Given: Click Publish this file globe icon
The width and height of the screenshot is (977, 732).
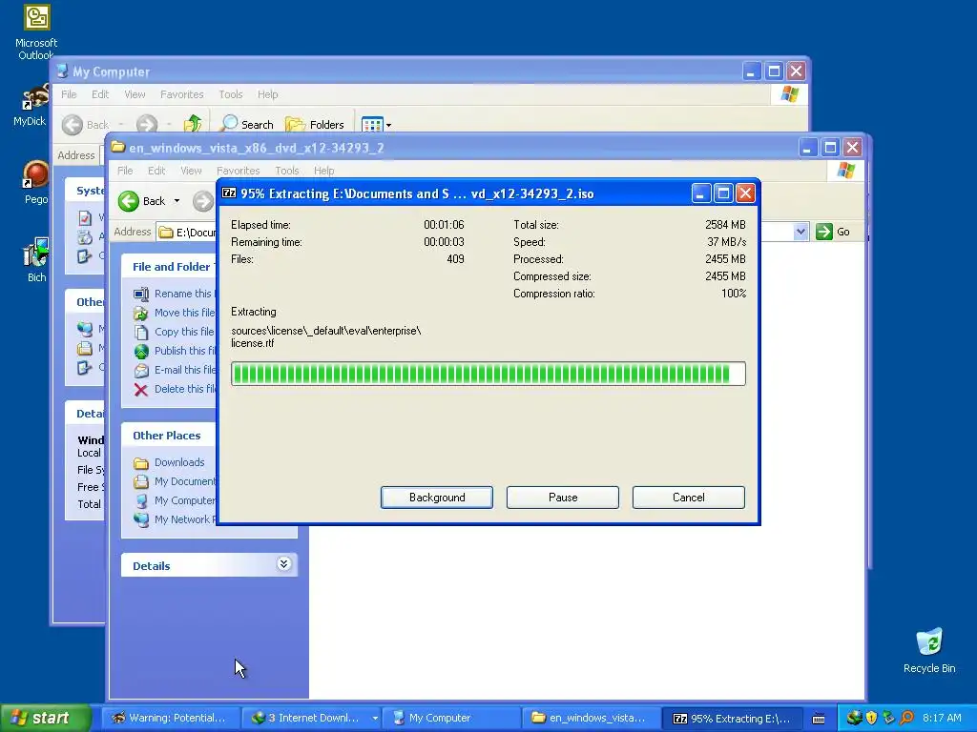Looking at the screenshot, I should 141,351.
